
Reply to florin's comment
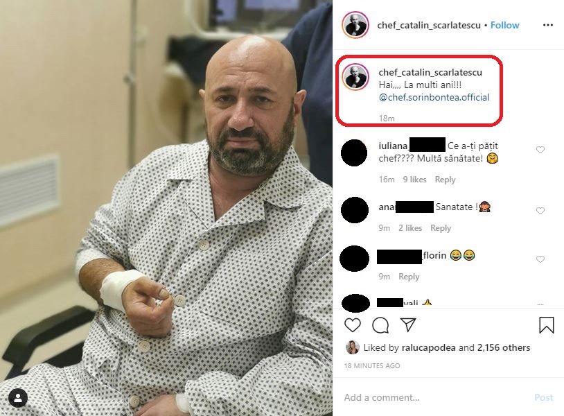coord(409,277)
